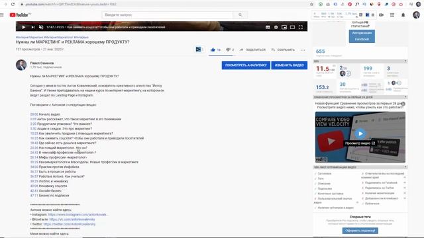
Task: Jump to the 42:41 Онлайн-бизнес timestamp
Action: tap(34, 190)
